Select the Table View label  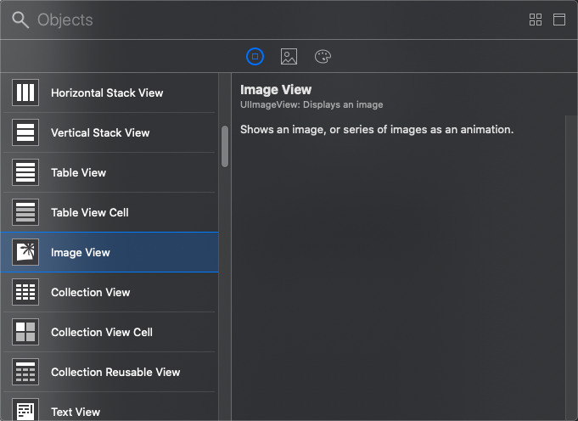tap(78, 172)
